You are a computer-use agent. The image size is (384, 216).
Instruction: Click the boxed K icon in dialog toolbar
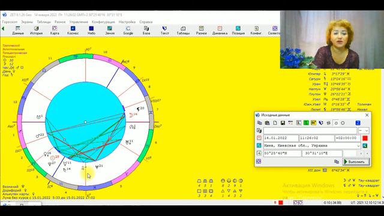click(x=299, y=123)
